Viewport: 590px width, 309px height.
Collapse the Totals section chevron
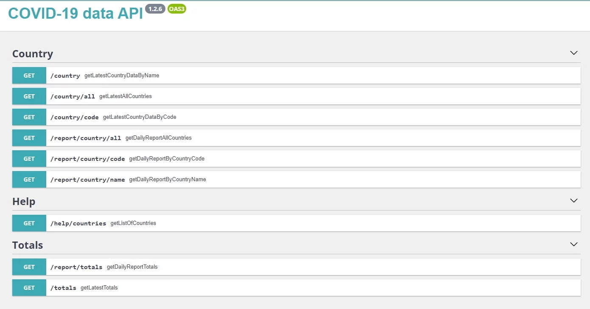click(x=573, y=244)
